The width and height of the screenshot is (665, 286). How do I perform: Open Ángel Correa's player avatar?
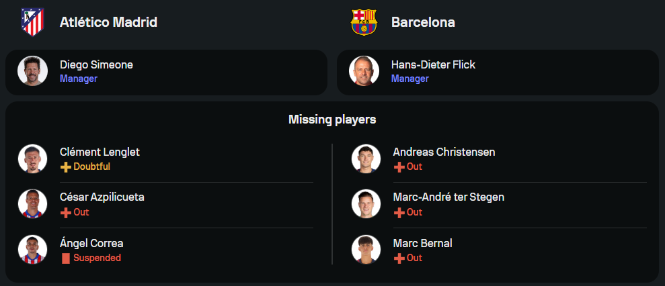click(x=32, y=250)
